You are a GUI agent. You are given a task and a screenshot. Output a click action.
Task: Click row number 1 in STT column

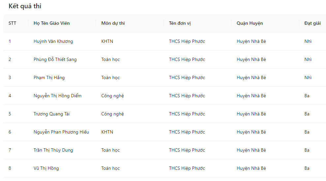(x=10, y=41)
